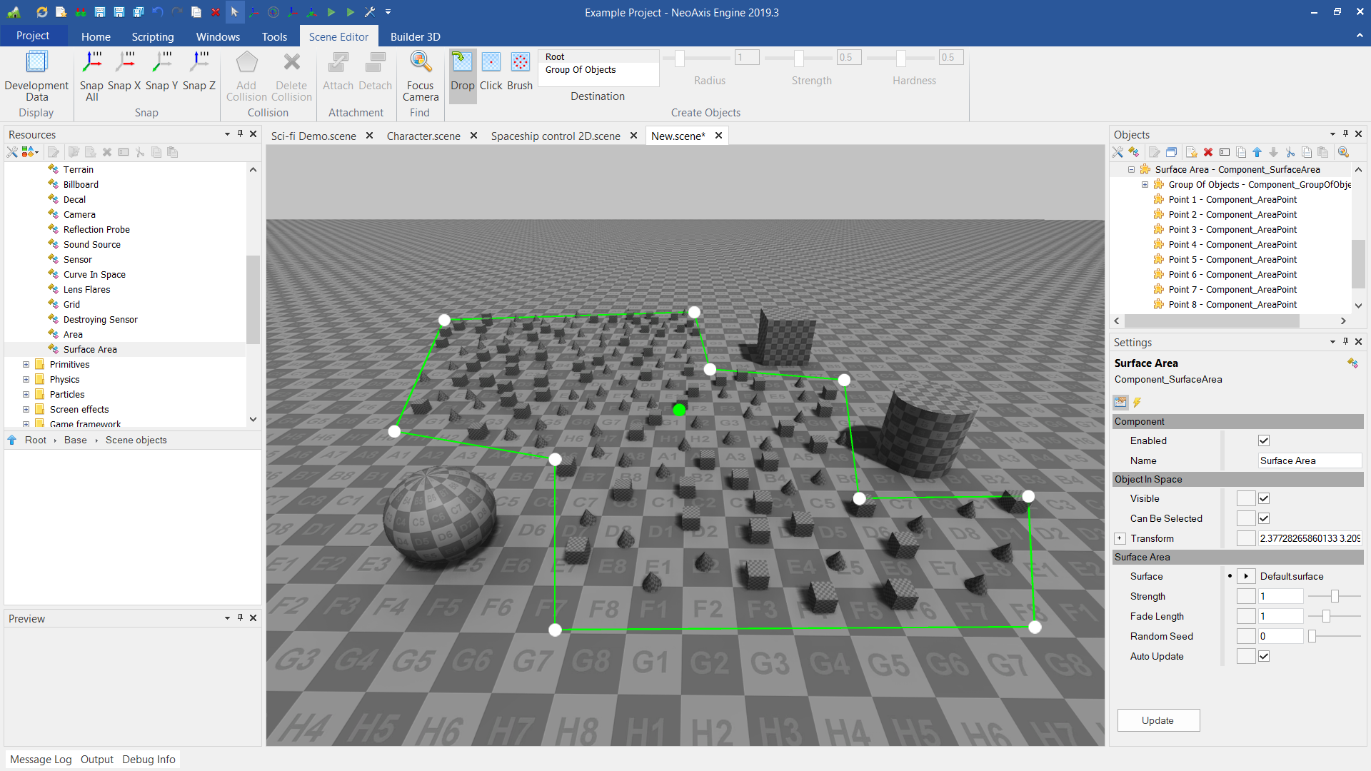Screen dimensions: 1371x771
Task: Click red delete icon in Objects toolbar
Action: point(1208,152)
